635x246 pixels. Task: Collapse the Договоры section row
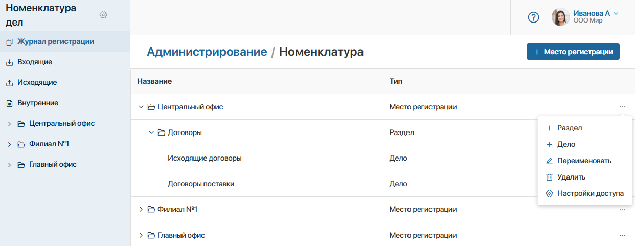point(151,132)
